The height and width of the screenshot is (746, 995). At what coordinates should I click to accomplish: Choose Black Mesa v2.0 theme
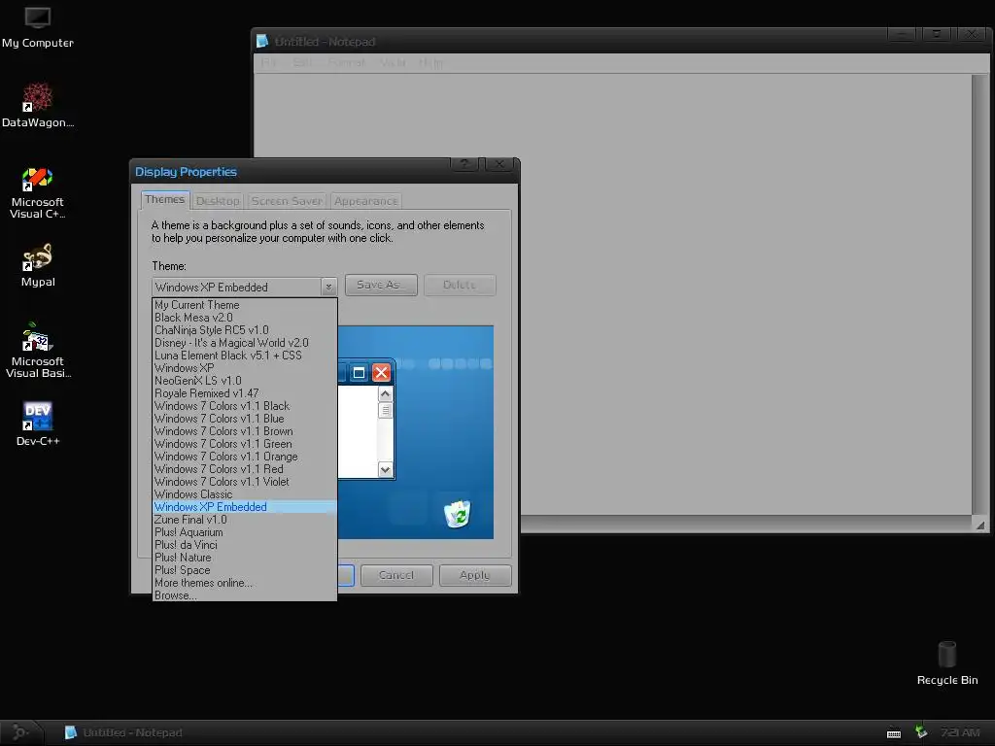(244, 318)
